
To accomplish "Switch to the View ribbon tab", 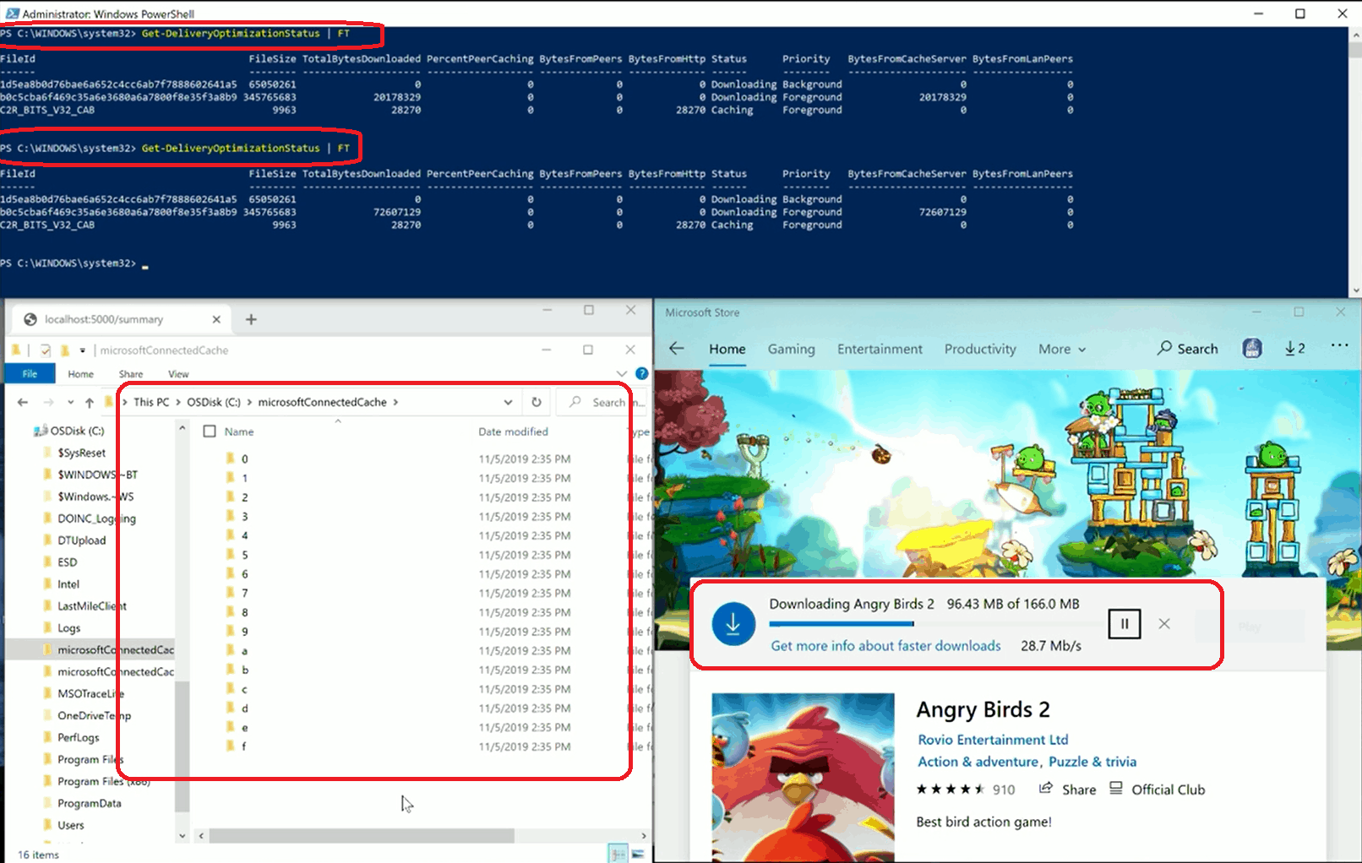I will [177, 373].
